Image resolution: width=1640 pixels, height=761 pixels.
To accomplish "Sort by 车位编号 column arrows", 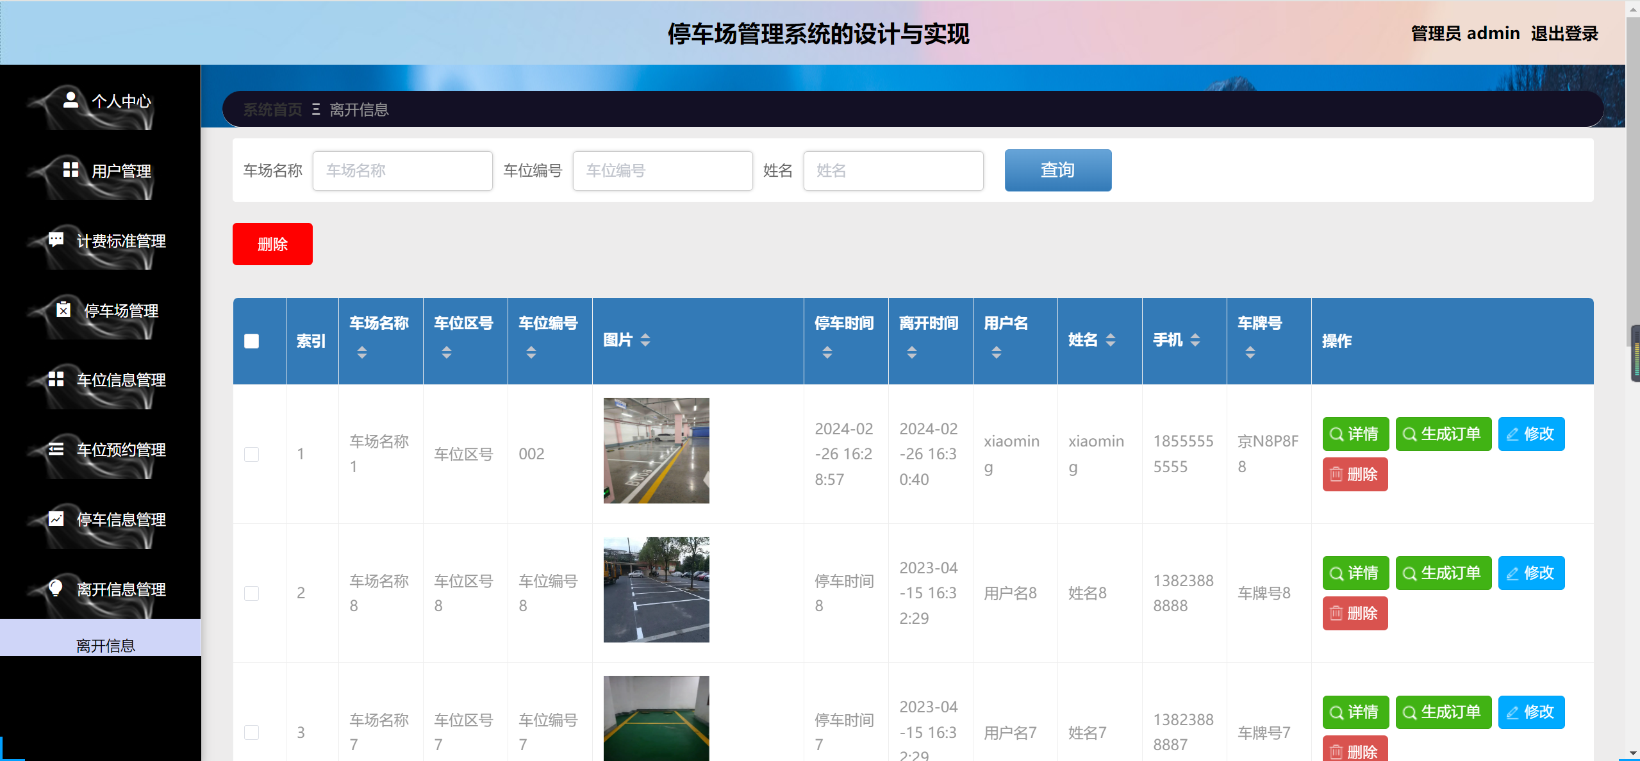I will pos(531,352).
